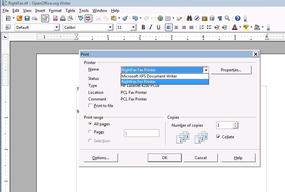Toggle Bold formatting
The width and height of the screenshot is (285, 192).
click(143, 27)
